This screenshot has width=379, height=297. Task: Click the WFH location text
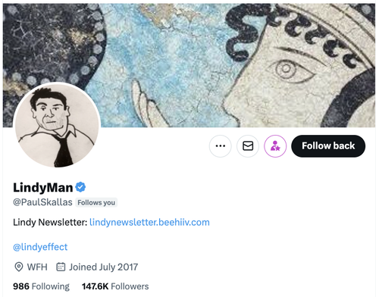[x=37, y=267]
